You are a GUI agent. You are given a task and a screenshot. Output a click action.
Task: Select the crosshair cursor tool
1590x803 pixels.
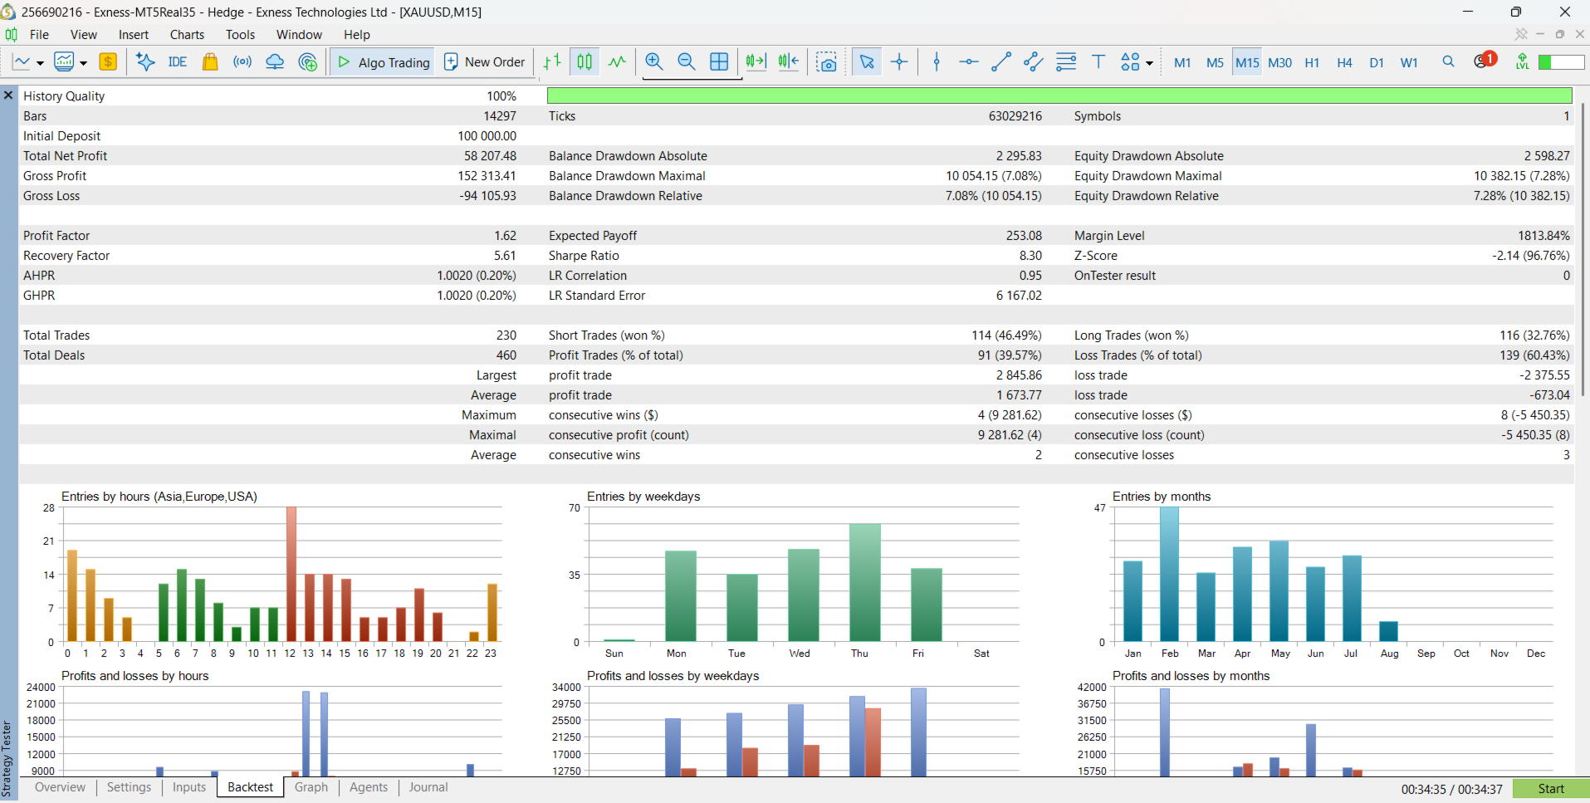pos(899,62)
